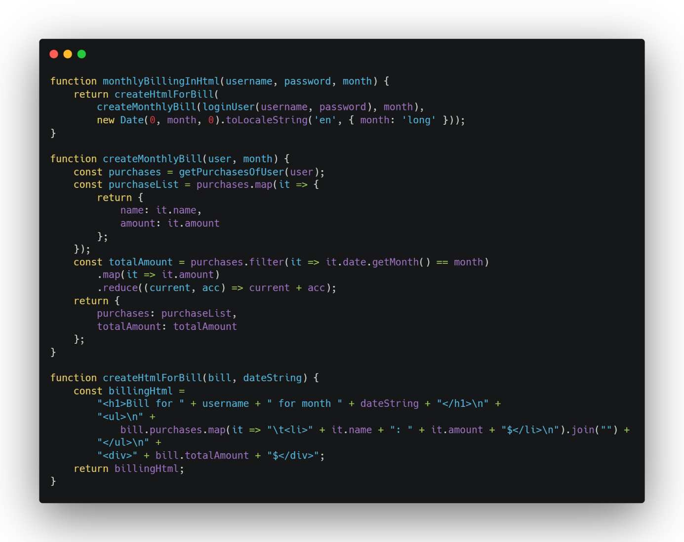The image size is (684, 542).
Task: Select the "$</div>" string
Action: click(x=293, y=455)
